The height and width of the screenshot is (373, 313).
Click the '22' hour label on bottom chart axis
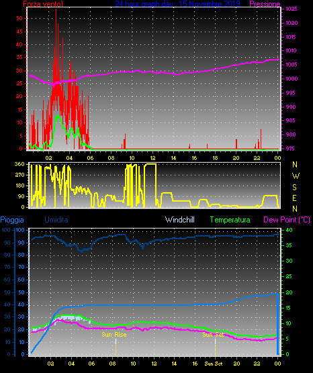tap(257, 364)
